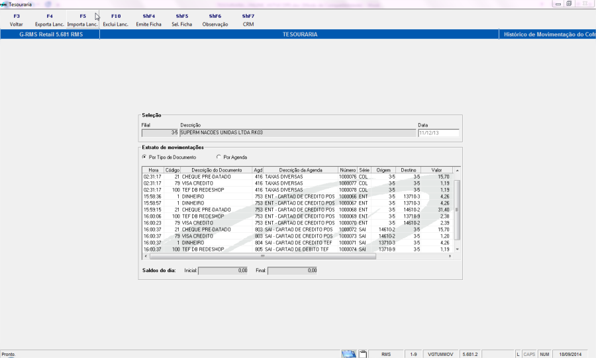Sort by Código column header

pyautogui.click(x=172, y=170)
